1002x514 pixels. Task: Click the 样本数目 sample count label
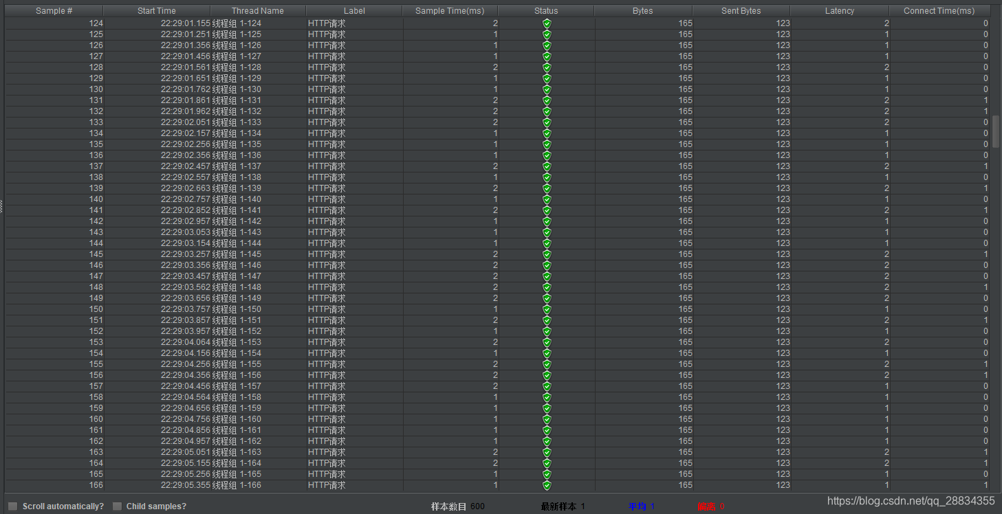coord(449,506)
